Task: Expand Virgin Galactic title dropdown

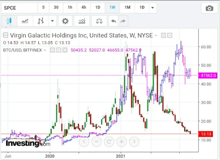Action: [156, 35]
